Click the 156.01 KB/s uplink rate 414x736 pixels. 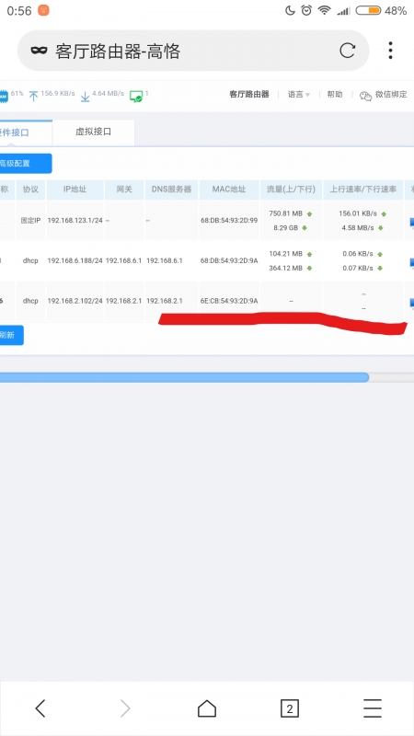coord(358,213)
